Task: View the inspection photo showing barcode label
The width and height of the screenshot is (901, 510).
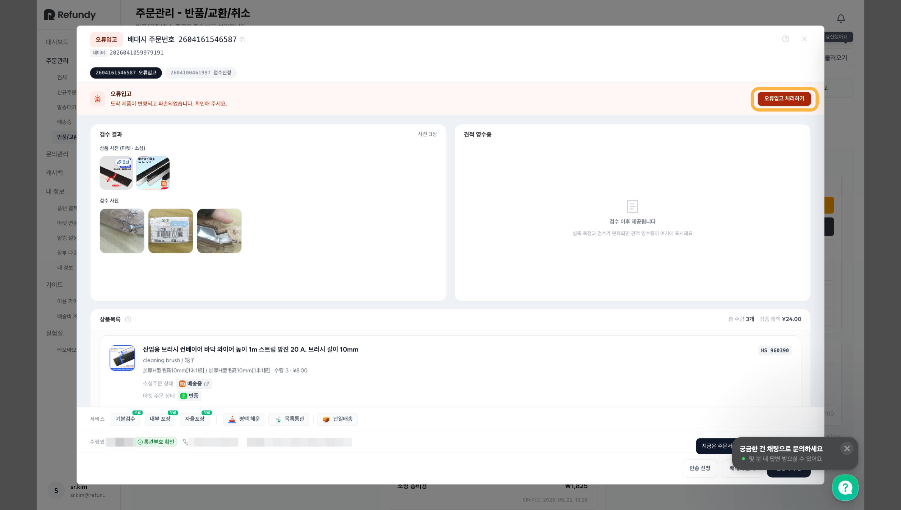Action: pos(171,231)
